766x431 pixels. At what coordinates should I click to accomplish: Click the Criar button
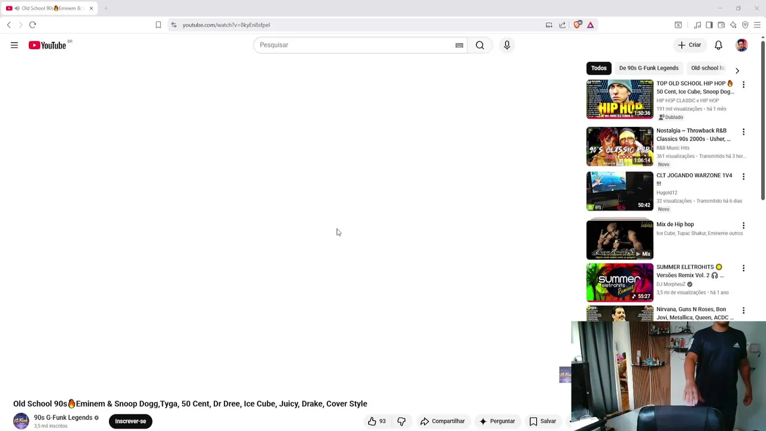(x=689, y=45)
